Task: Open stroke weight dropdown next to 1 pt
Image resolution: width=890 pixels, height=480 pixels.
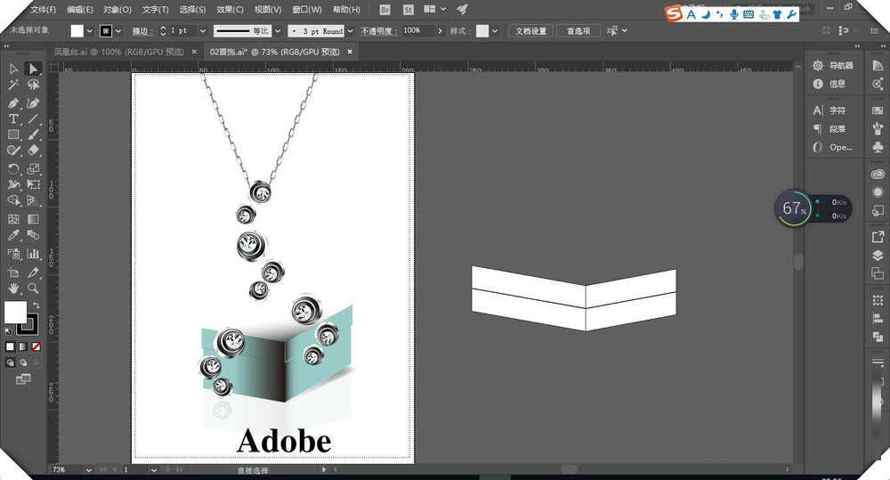Action: (202, 30)
